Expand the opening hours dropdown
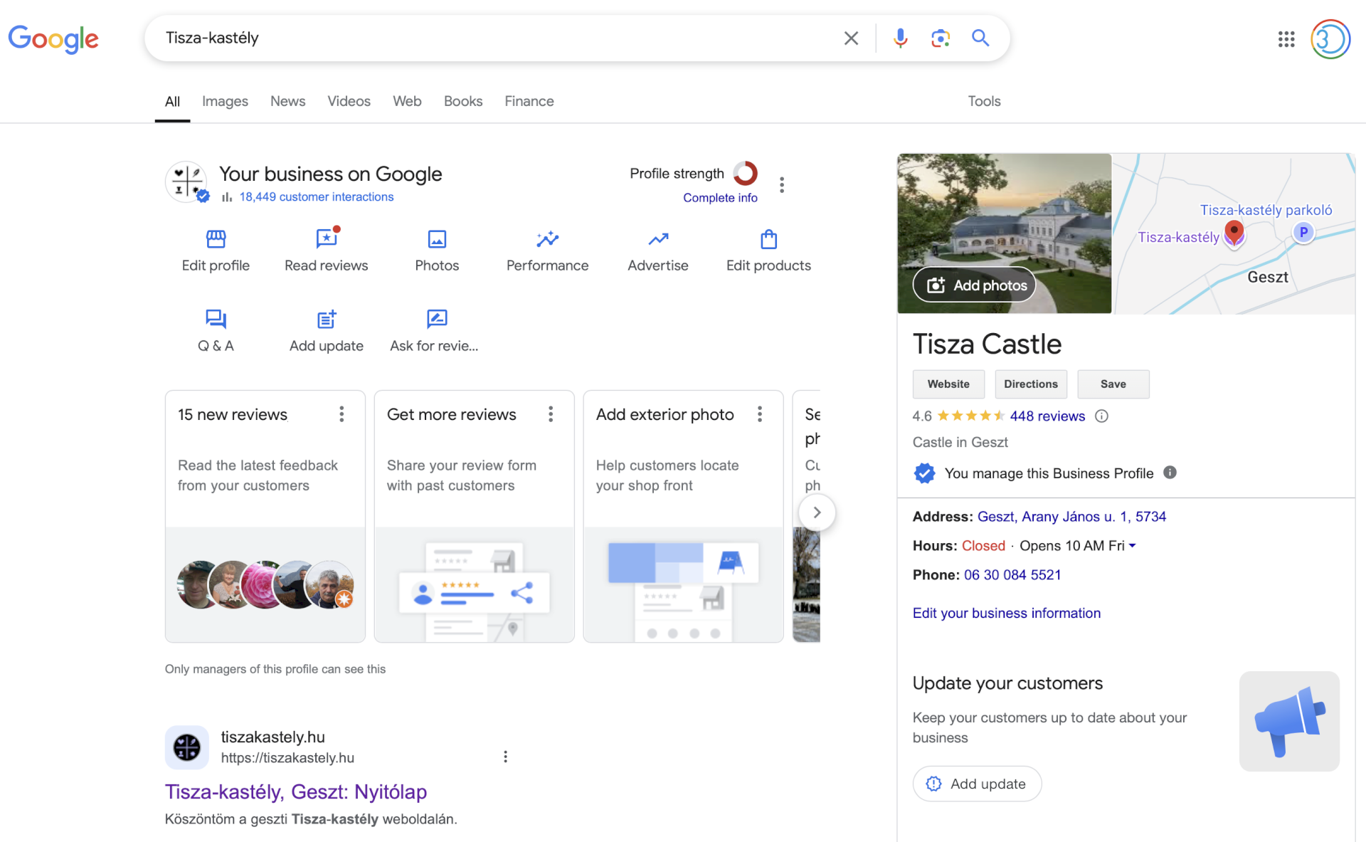 click(1133, 546)
